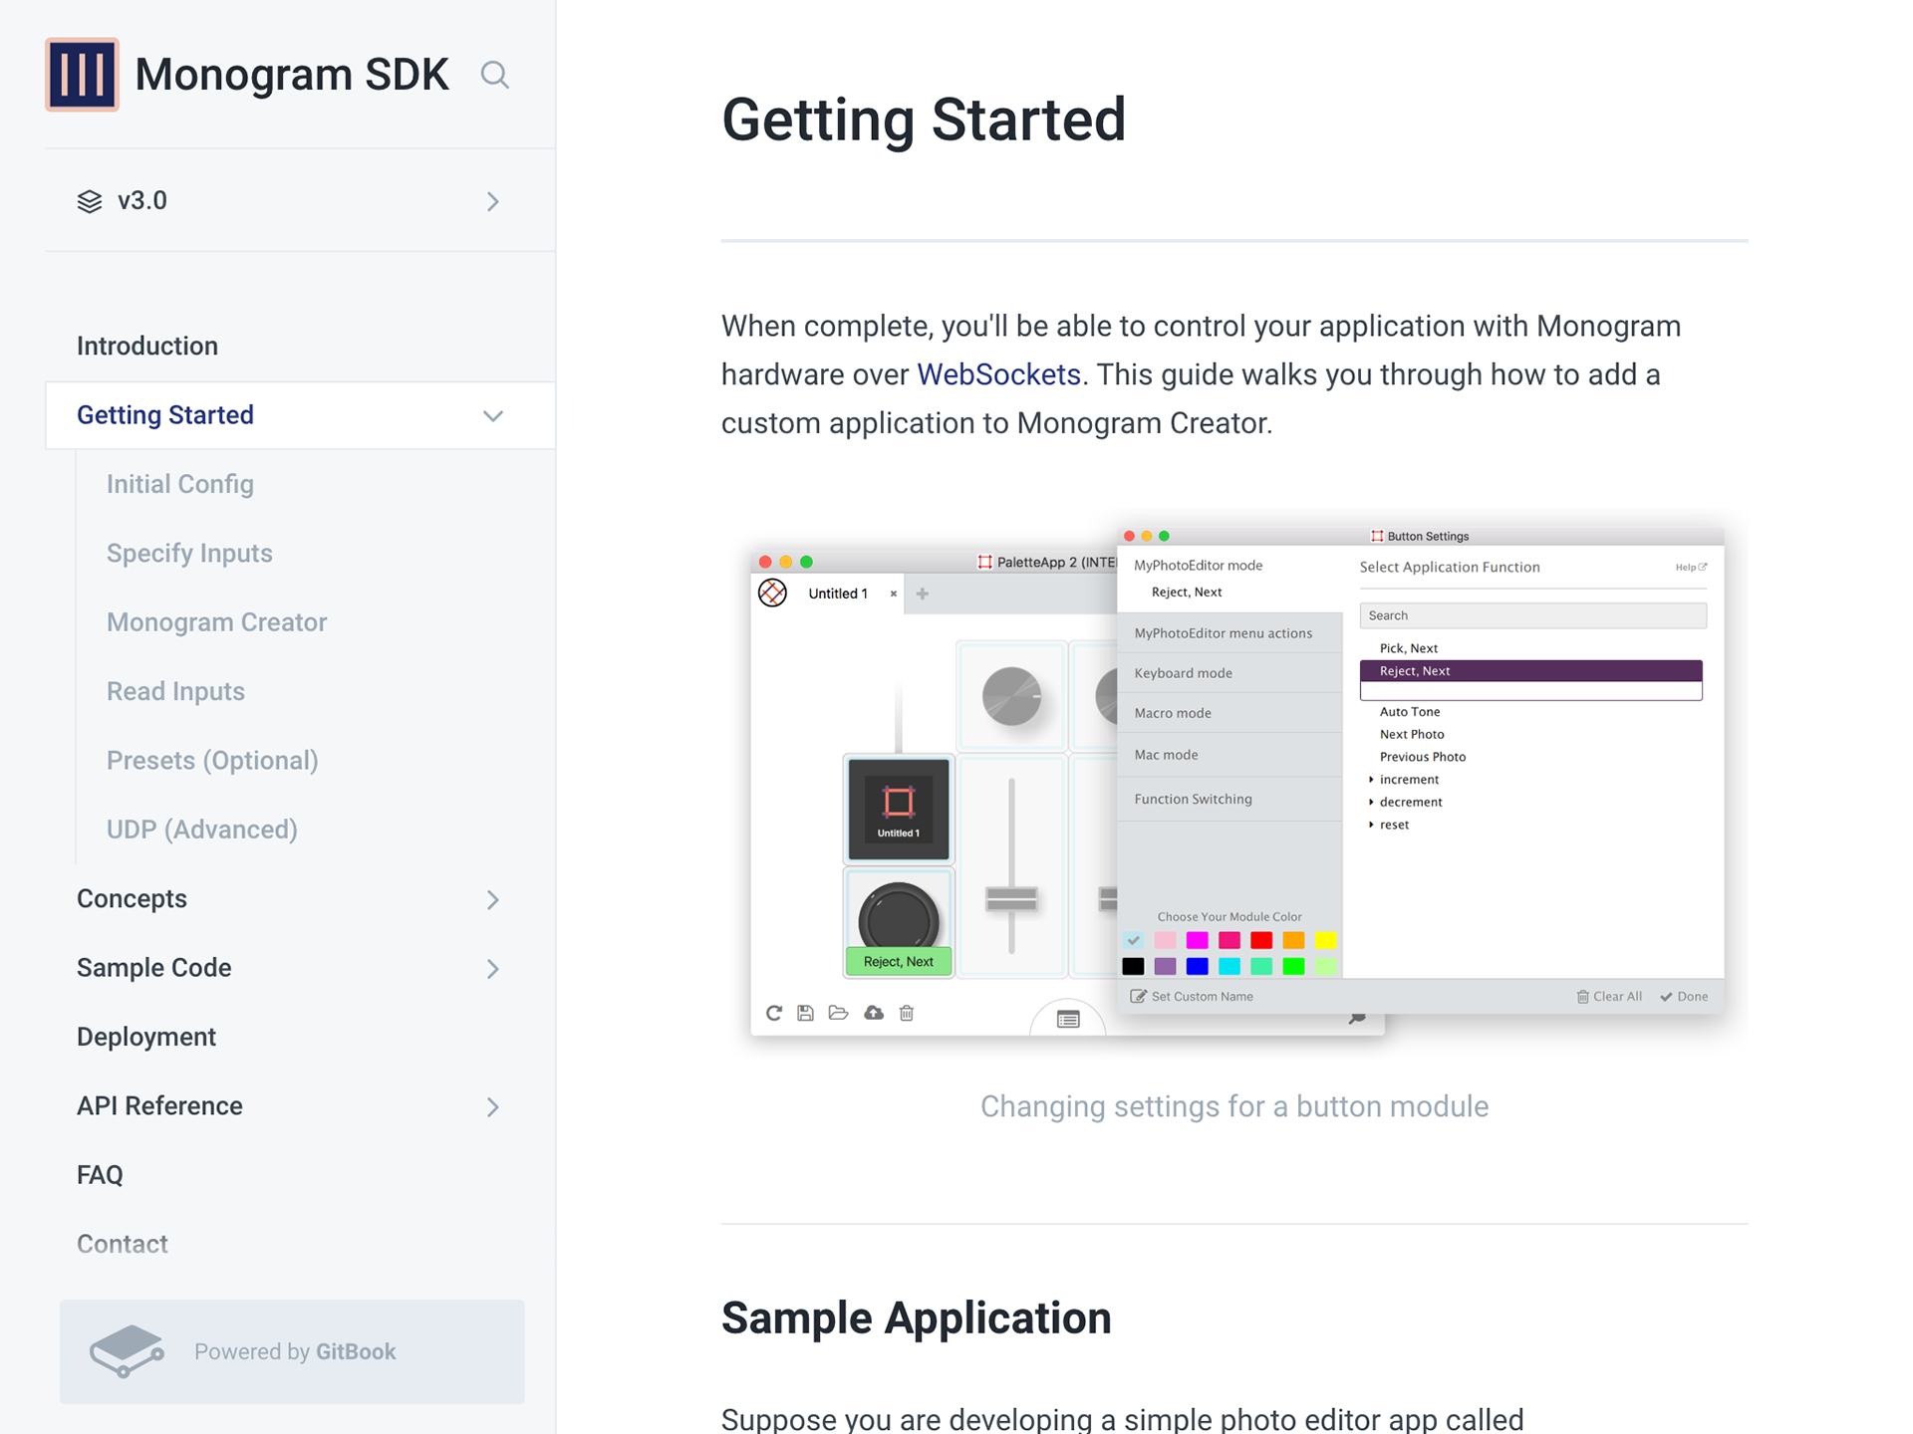Open the Deployment page
Viewport: 1913px width, 1434px height.
146,1037
